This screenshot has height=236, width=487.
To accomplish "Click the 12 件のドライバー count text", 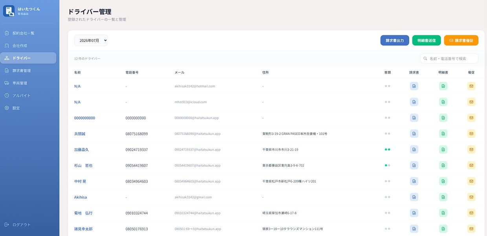I will pyautogui.click(x=87, y=58).
